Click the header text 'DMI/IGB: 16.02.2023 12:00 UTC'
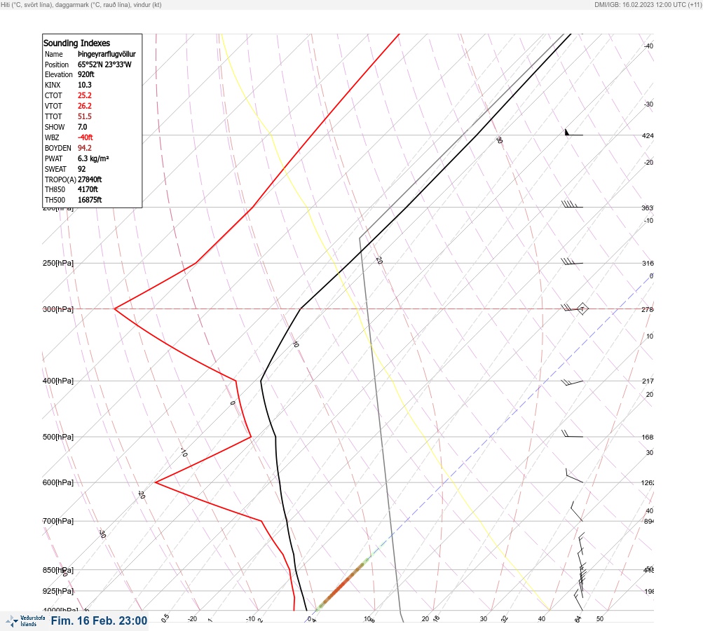 pos(640,4)
